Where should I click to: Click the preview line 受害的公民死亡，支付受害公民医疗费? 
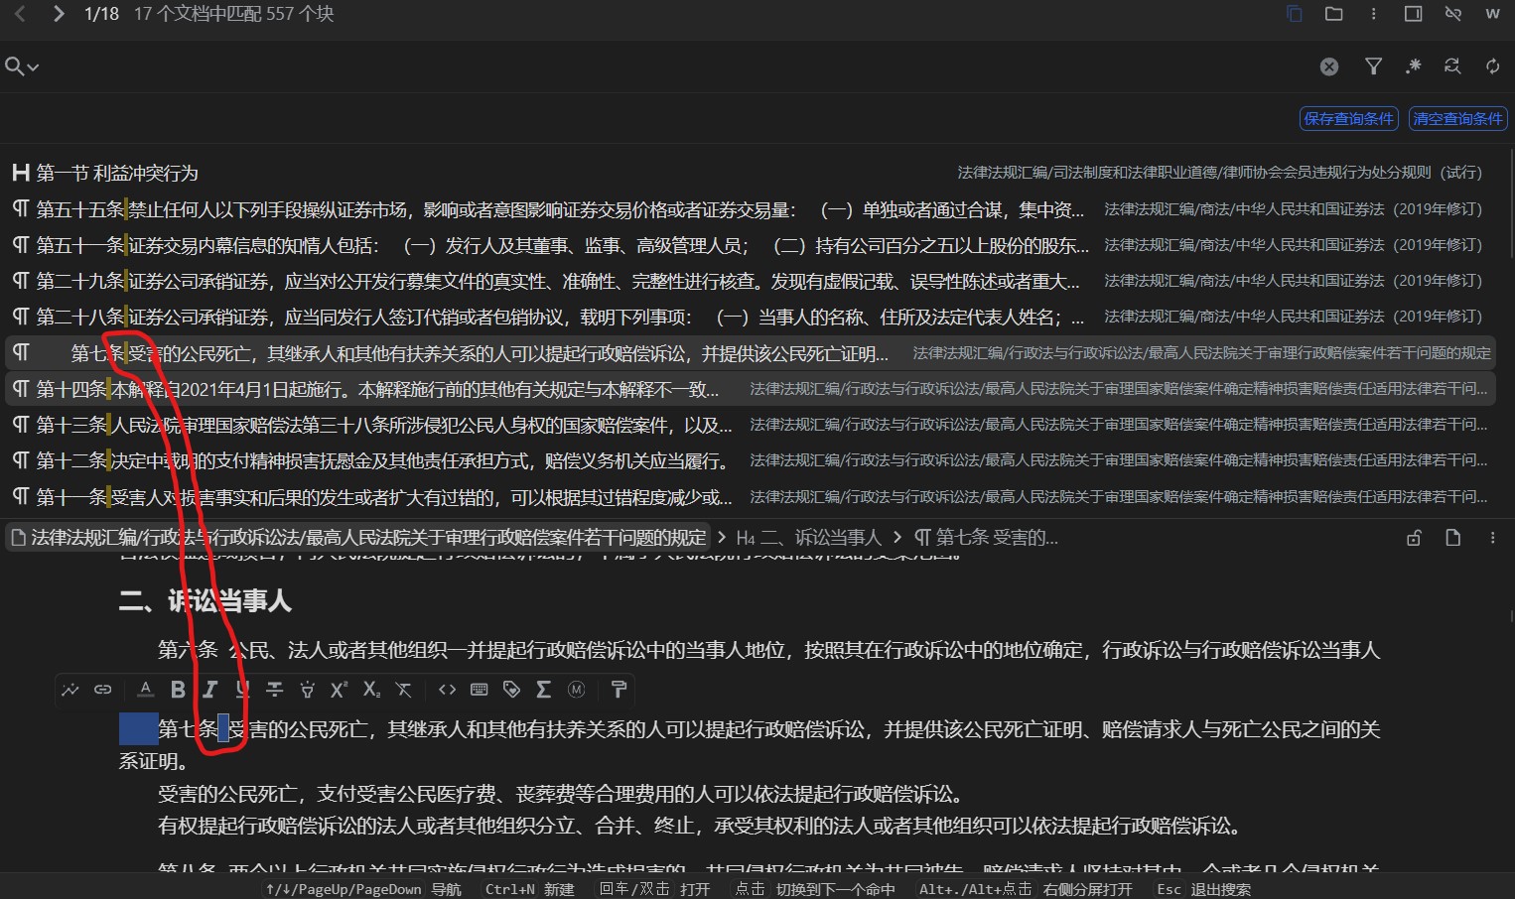tap(561, 794)
